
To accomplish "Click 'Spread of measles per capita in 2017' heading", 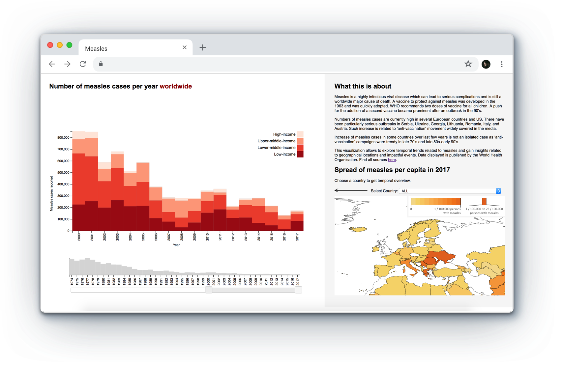I will click(x=392, y=170).
